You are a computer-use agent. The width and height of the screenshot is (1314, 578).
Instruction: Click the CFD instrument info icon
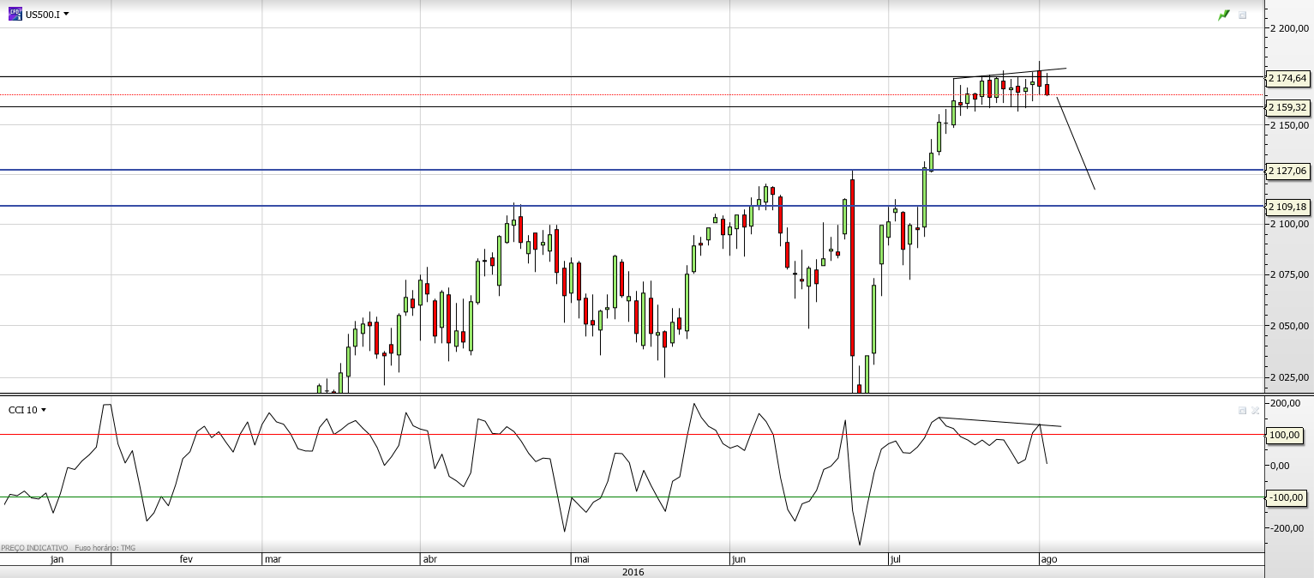(15, 14)
